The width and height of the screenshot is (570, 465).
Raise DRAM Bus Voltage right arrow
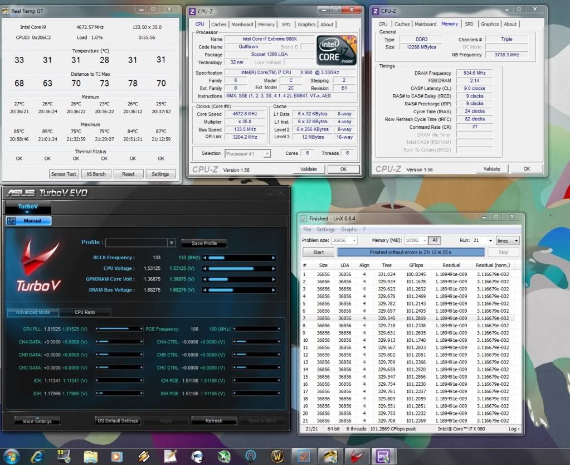tap(274, 290)
